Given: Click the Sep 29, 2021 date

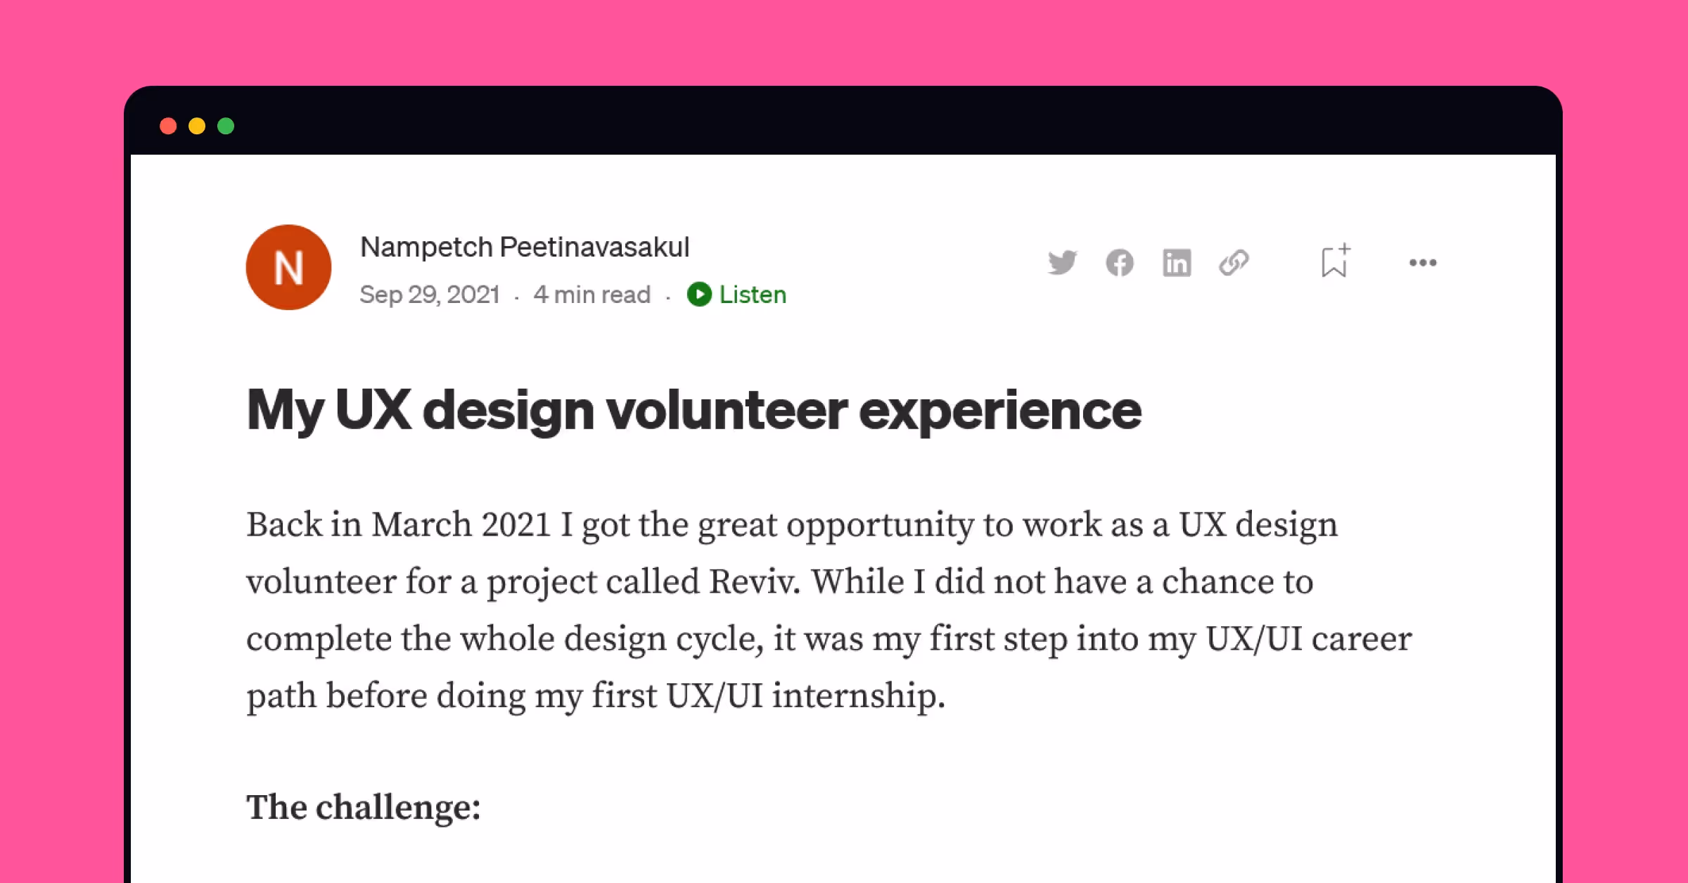Looking at the screenshot, I should click(430, 295).
